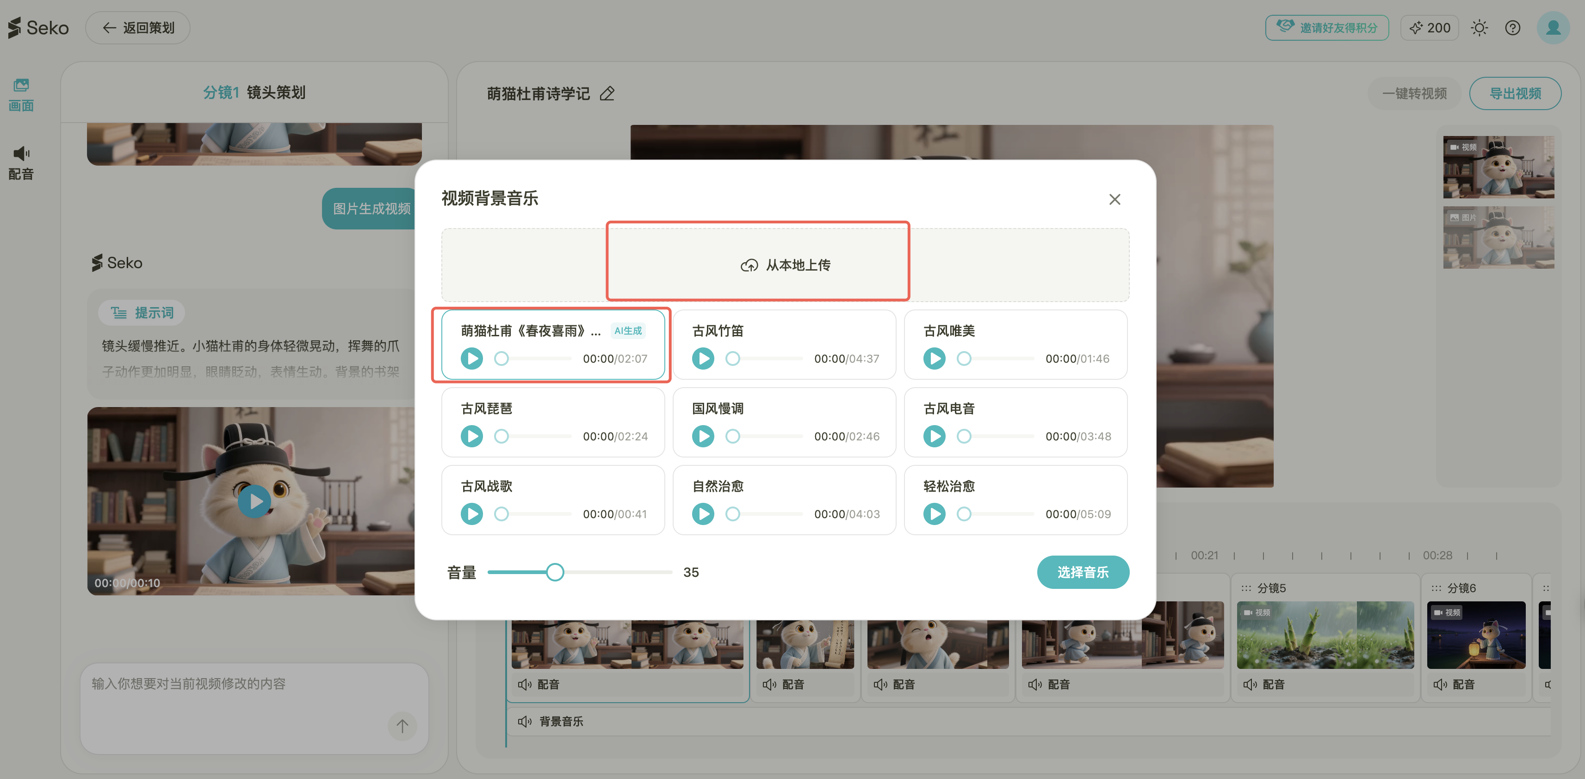Click the 古风唯美 progress slider handle

[964, 358]
